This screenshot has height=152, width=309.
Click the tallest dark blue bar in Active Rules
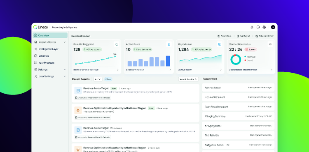(x=168, y=61)
